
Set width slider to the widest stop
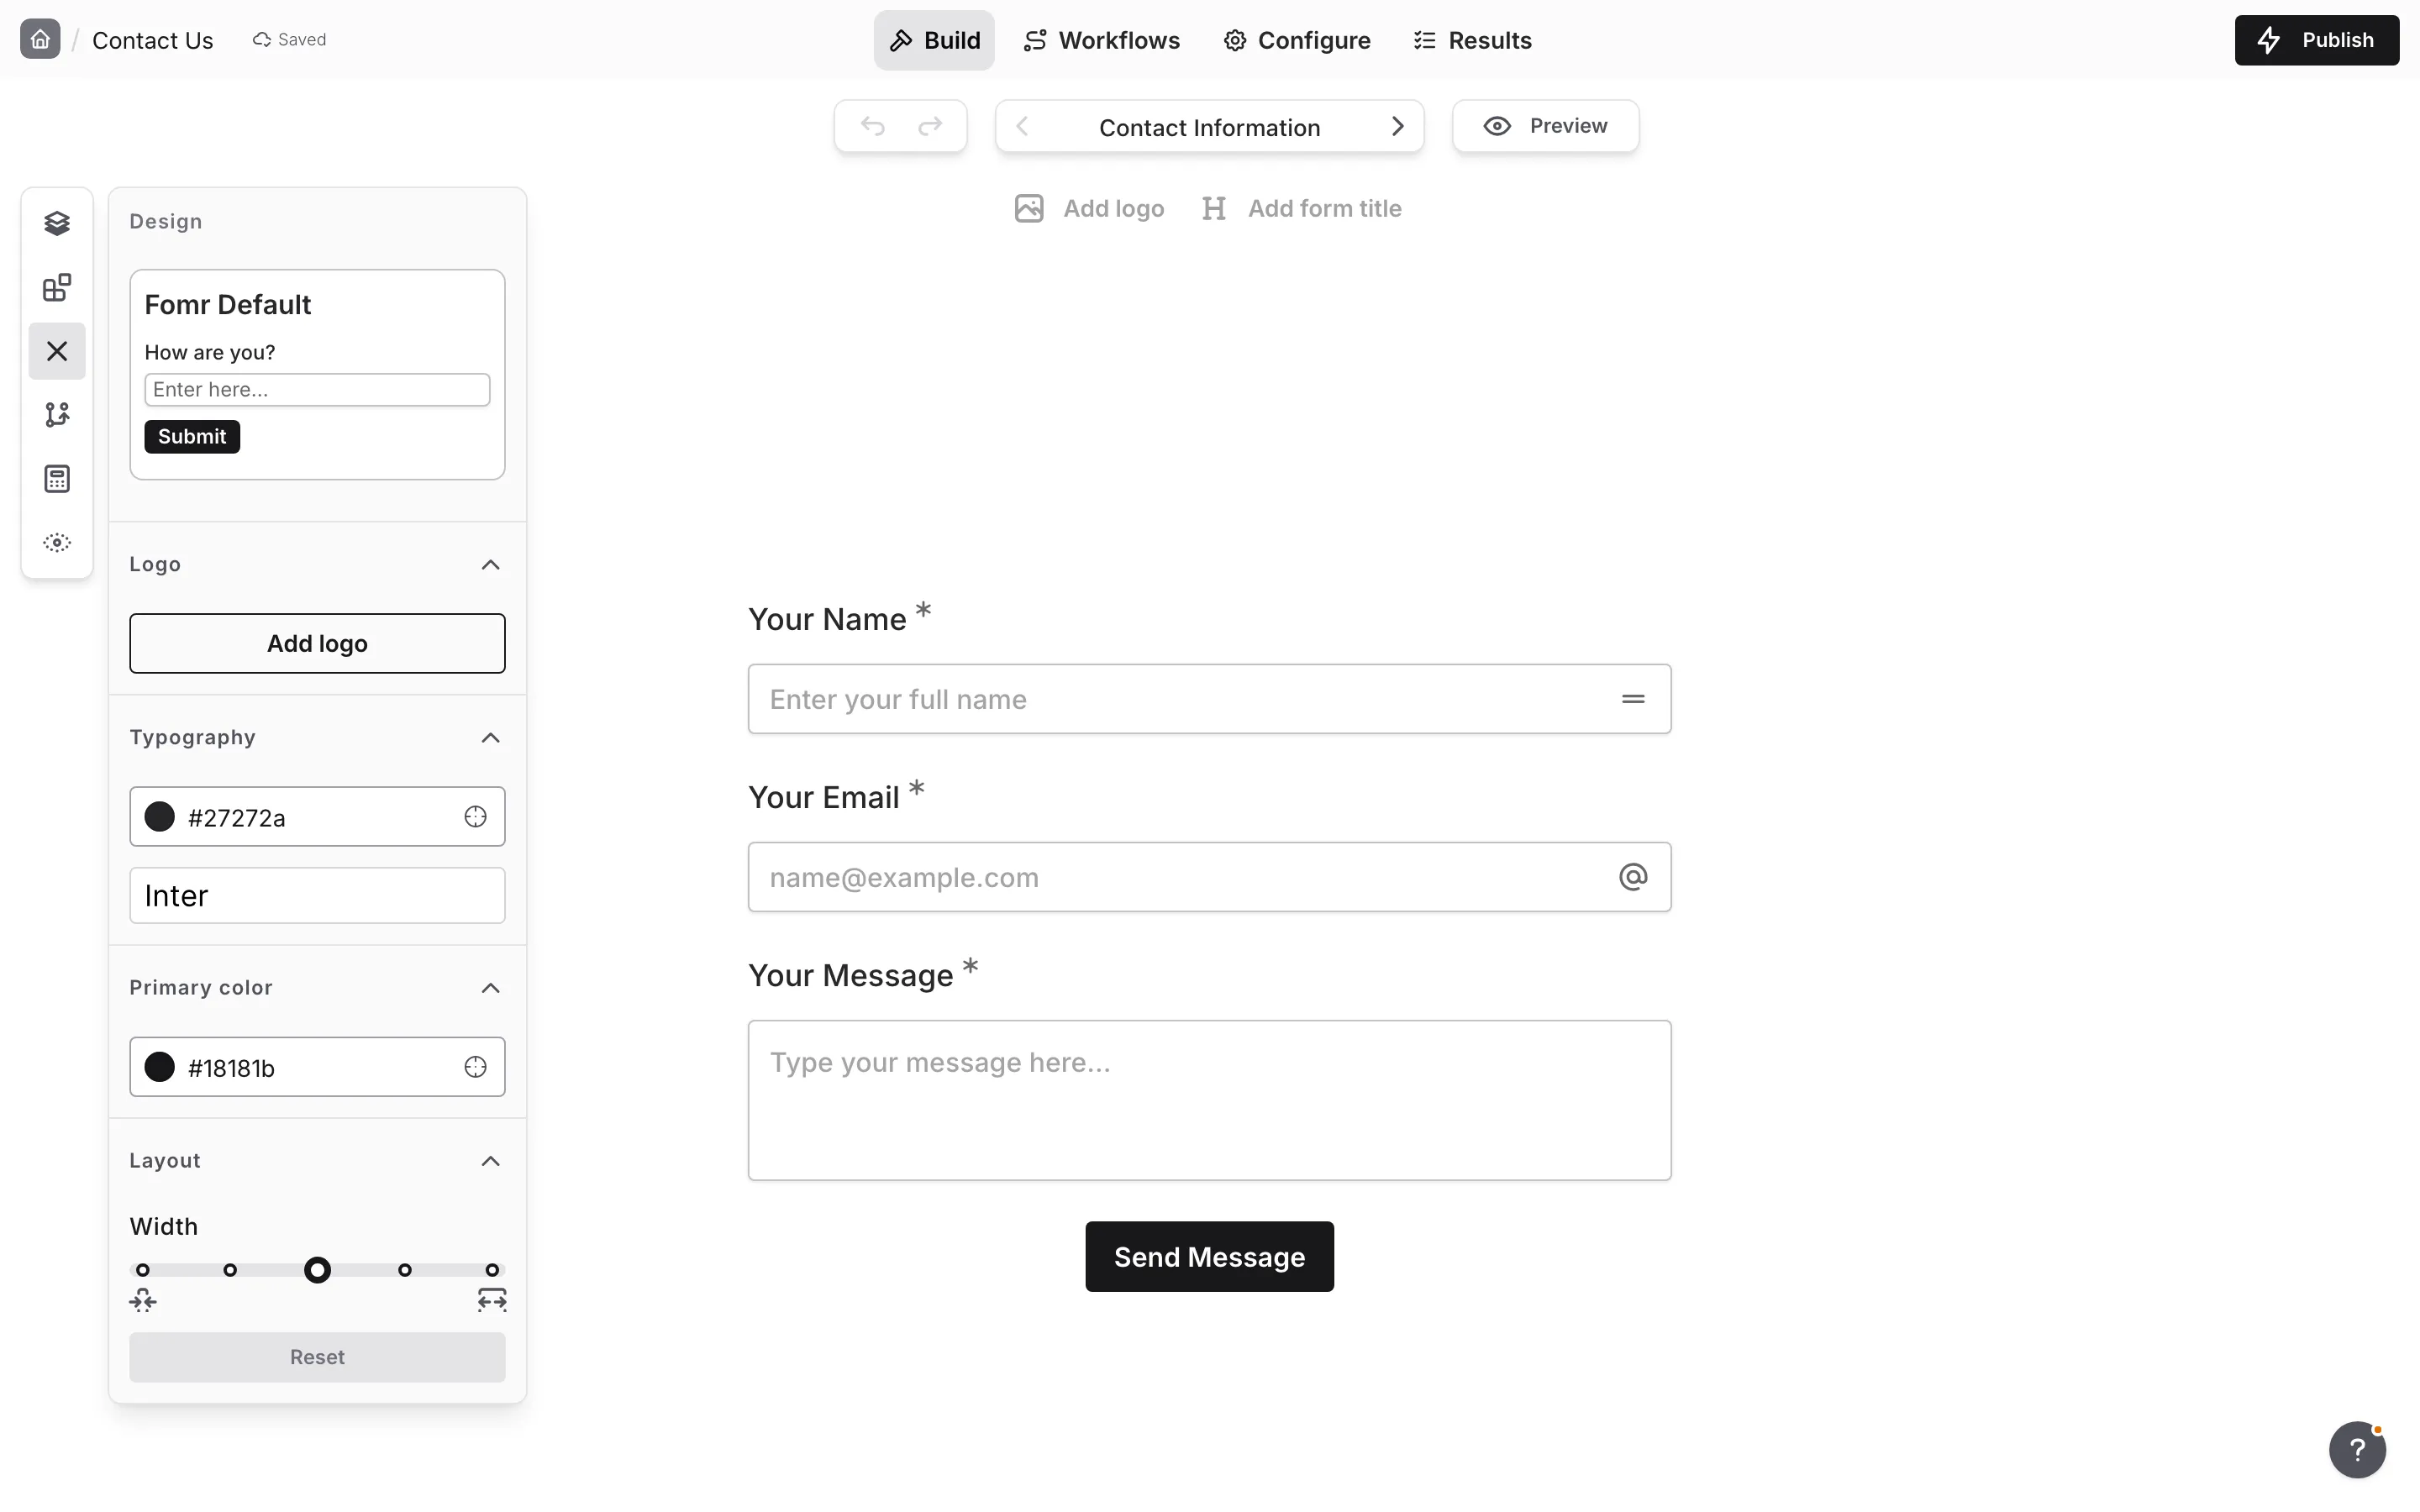492,1270
